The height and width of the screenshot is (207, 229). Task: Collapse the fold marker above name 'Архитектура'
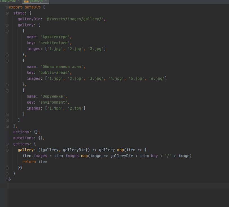7,31
